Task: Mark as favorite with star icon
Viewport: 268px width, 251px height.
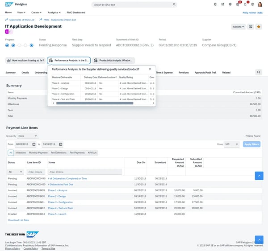Action: point(258,27)
